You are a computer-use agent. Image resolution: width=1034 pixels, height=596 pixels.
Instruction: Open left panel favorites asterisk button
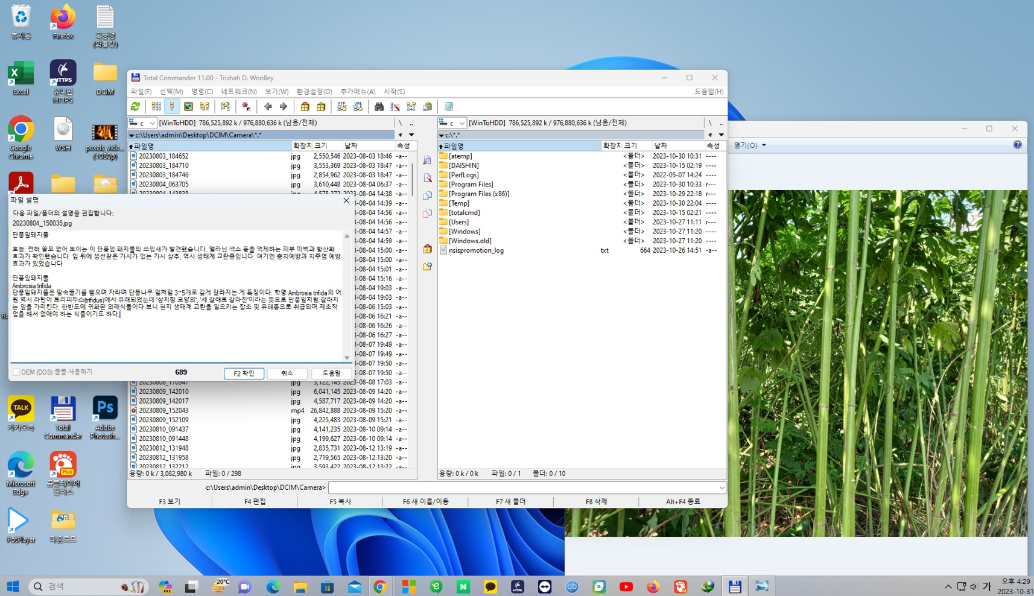[x=401, y=135]
